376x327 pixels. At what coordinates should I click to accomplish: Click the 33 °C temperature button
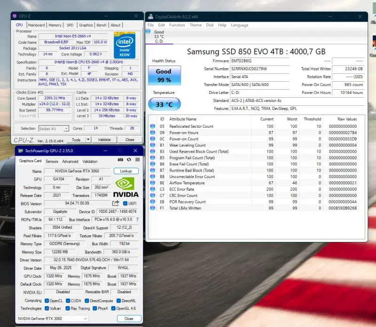coord(164,104)
